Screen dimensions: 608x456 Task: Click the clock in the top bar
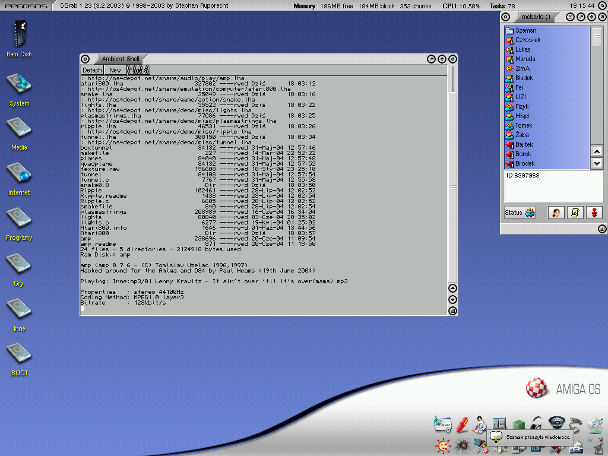582,6
